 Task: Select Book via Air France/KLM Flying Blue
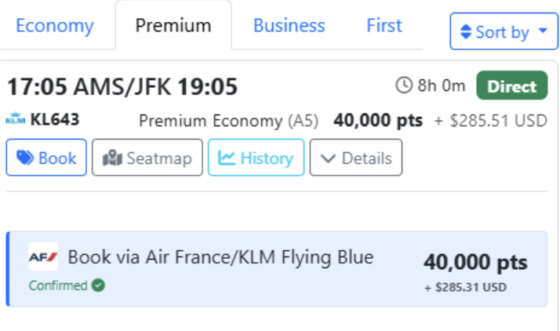(220, 257)
